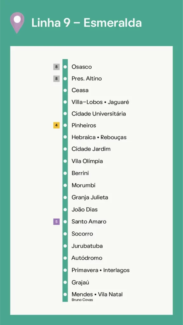
Task: Click the line 8 badge beside Osasco
Action: 56,67
